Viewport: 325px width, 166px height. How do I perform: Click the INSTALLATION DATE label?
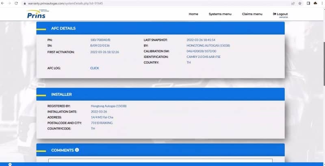[62, 112]
